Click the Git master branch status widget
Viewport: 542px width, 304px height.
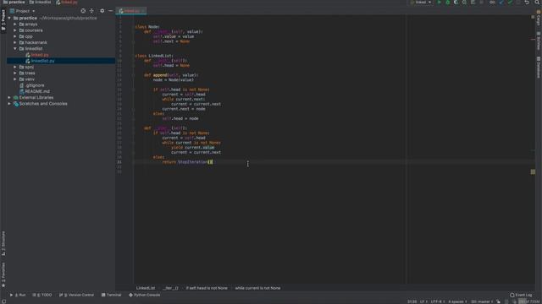coord(482,301)
